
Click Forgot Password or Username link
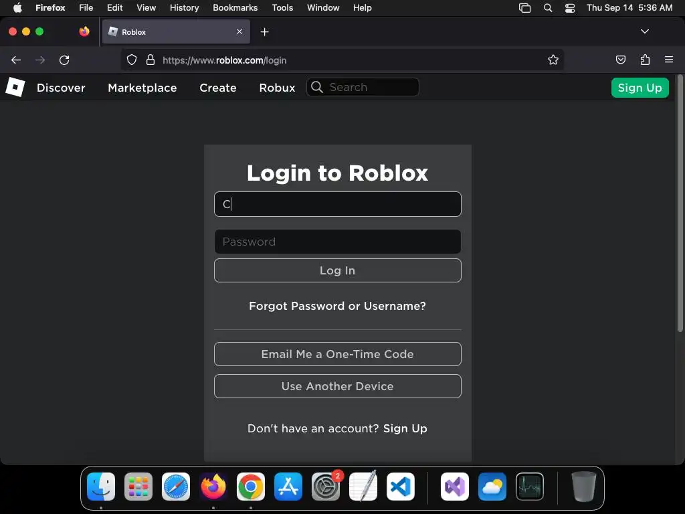(337, 306)
